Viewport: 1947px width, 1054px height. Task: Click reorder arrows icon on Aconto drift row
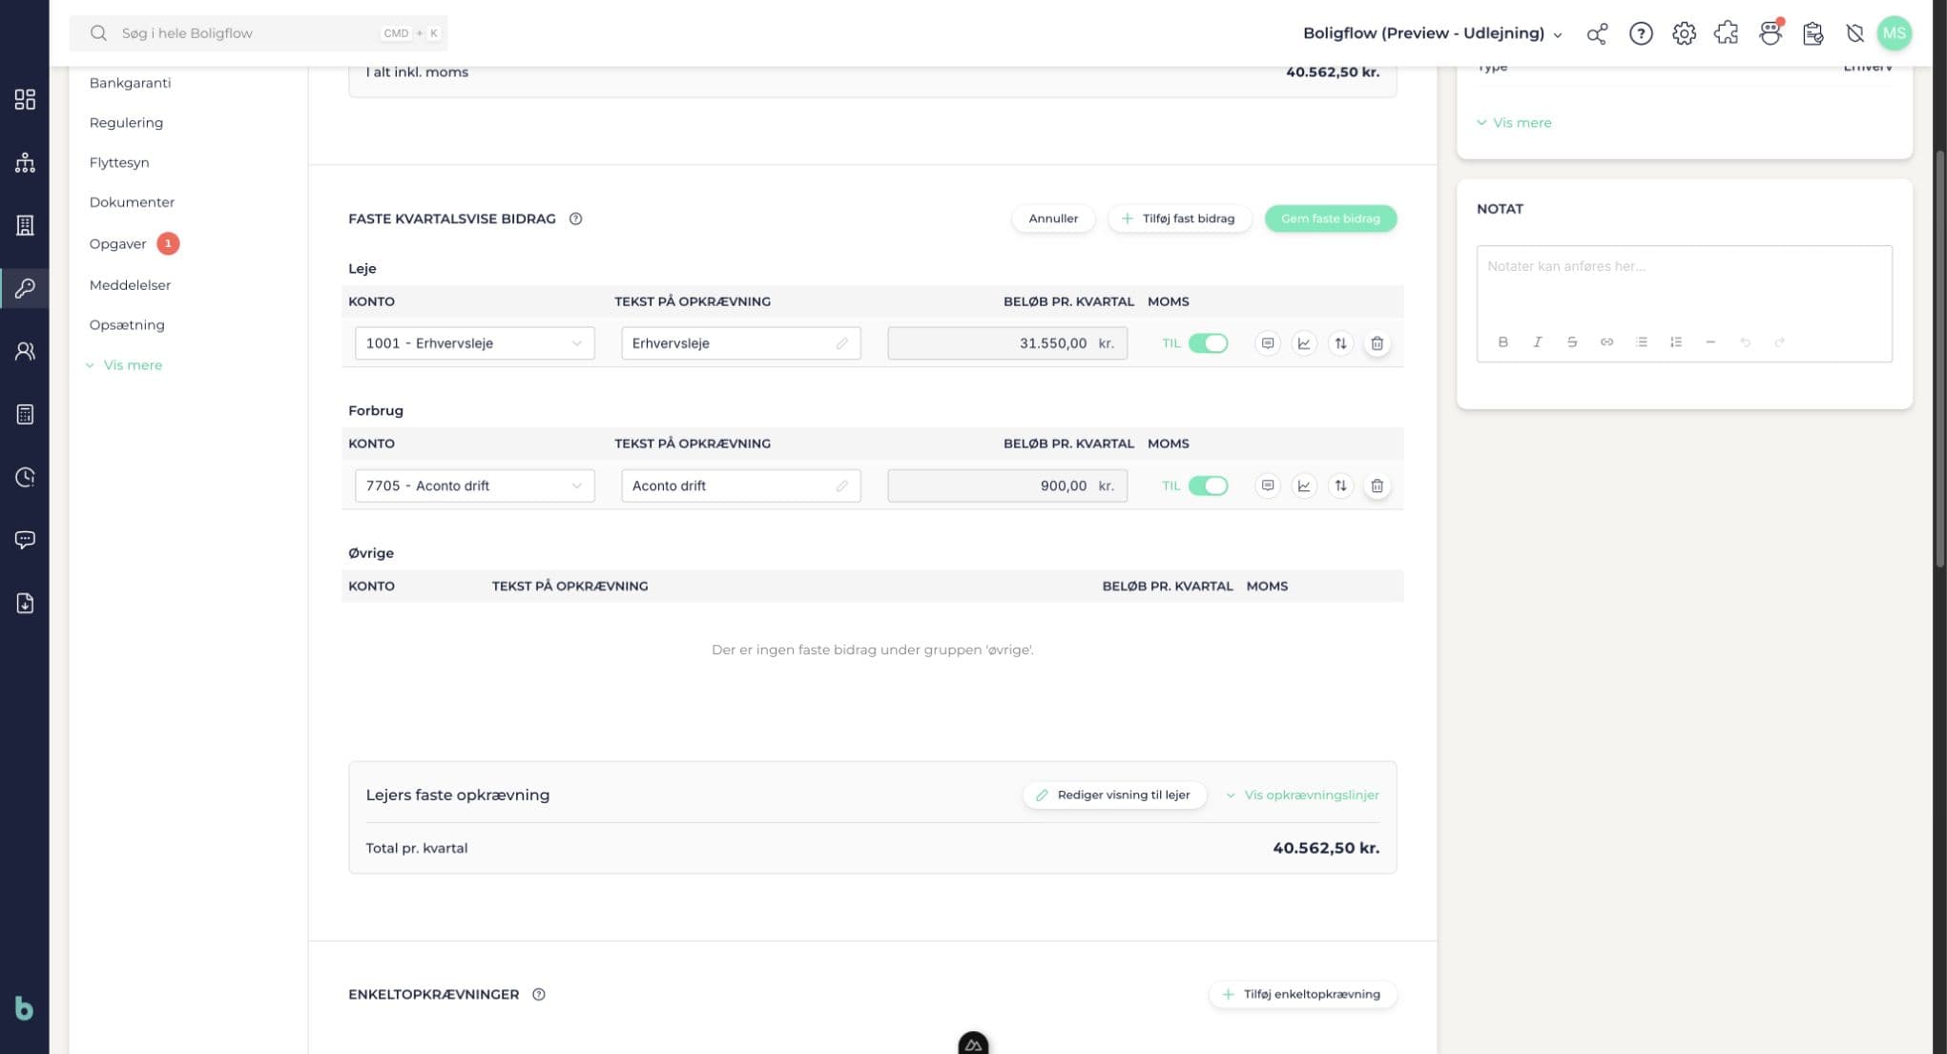click(1340, 486)
